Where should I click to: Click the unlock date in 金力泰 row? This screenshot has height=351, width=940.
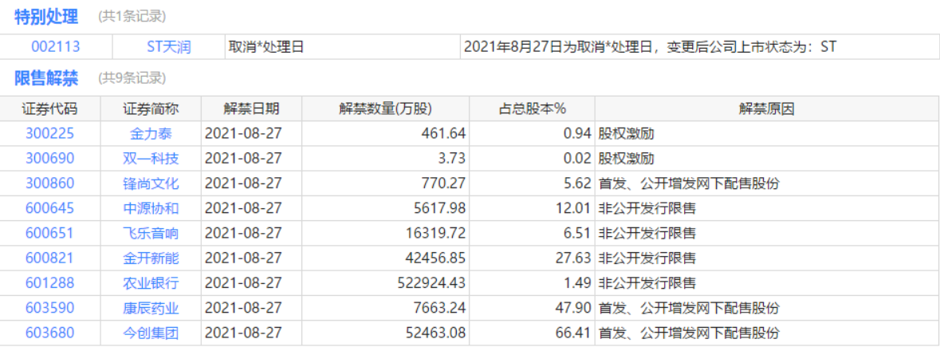[x=243, y=134]
